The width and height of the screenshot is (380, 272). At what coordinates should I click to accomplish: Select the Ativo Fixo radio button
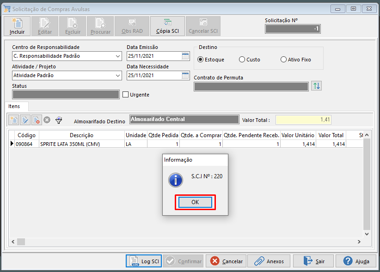click(283, 60)
